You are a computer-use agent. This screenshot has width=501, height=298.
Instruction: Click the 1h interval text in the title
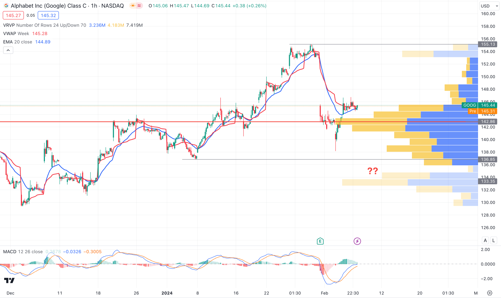94,6
